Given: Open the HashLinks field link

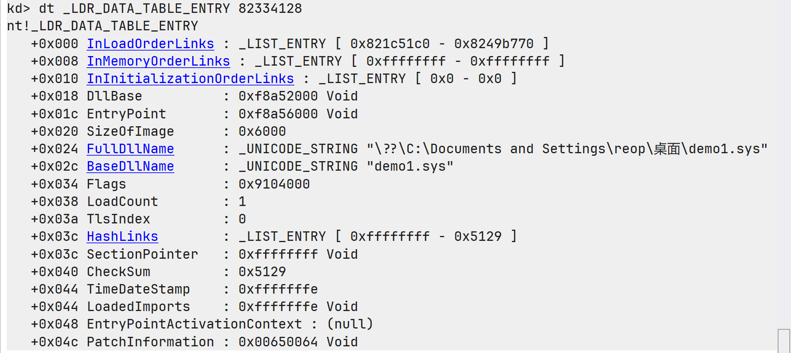Looking at the screenshot, I should [122, 236].
